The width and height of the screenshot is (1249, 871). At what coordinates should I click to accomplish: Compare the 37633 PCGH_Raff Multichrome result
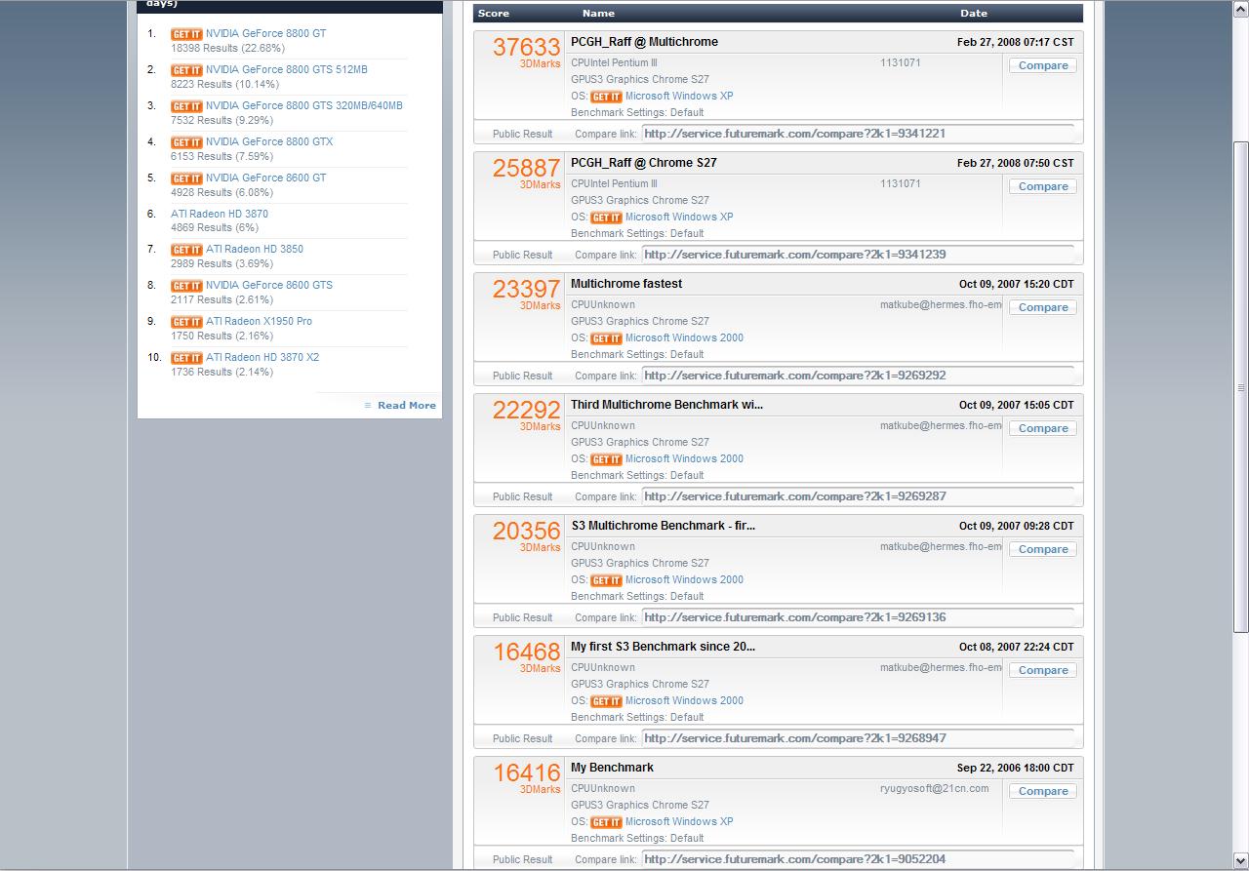(1043, 65)
